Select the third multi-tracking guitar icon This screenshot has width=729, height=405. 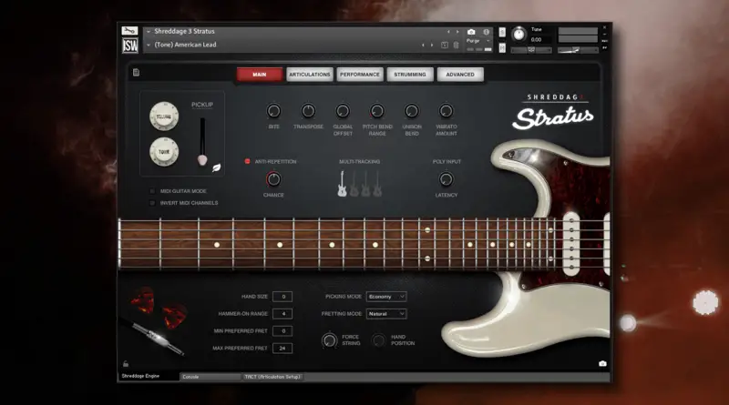[366, 184]
